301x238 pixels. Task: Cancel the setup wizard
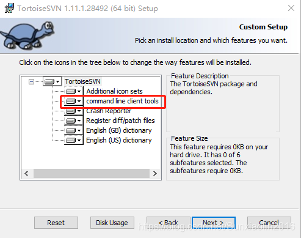(269, 223)
